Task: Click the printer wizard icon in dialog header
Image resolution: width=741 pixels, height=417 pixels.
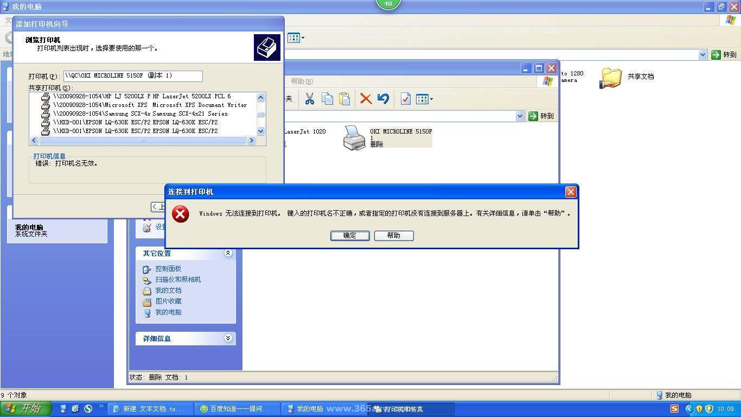Action: [267, 47]
